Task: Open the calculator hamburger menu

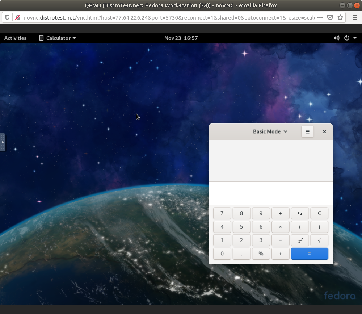Action: (307, 132)
